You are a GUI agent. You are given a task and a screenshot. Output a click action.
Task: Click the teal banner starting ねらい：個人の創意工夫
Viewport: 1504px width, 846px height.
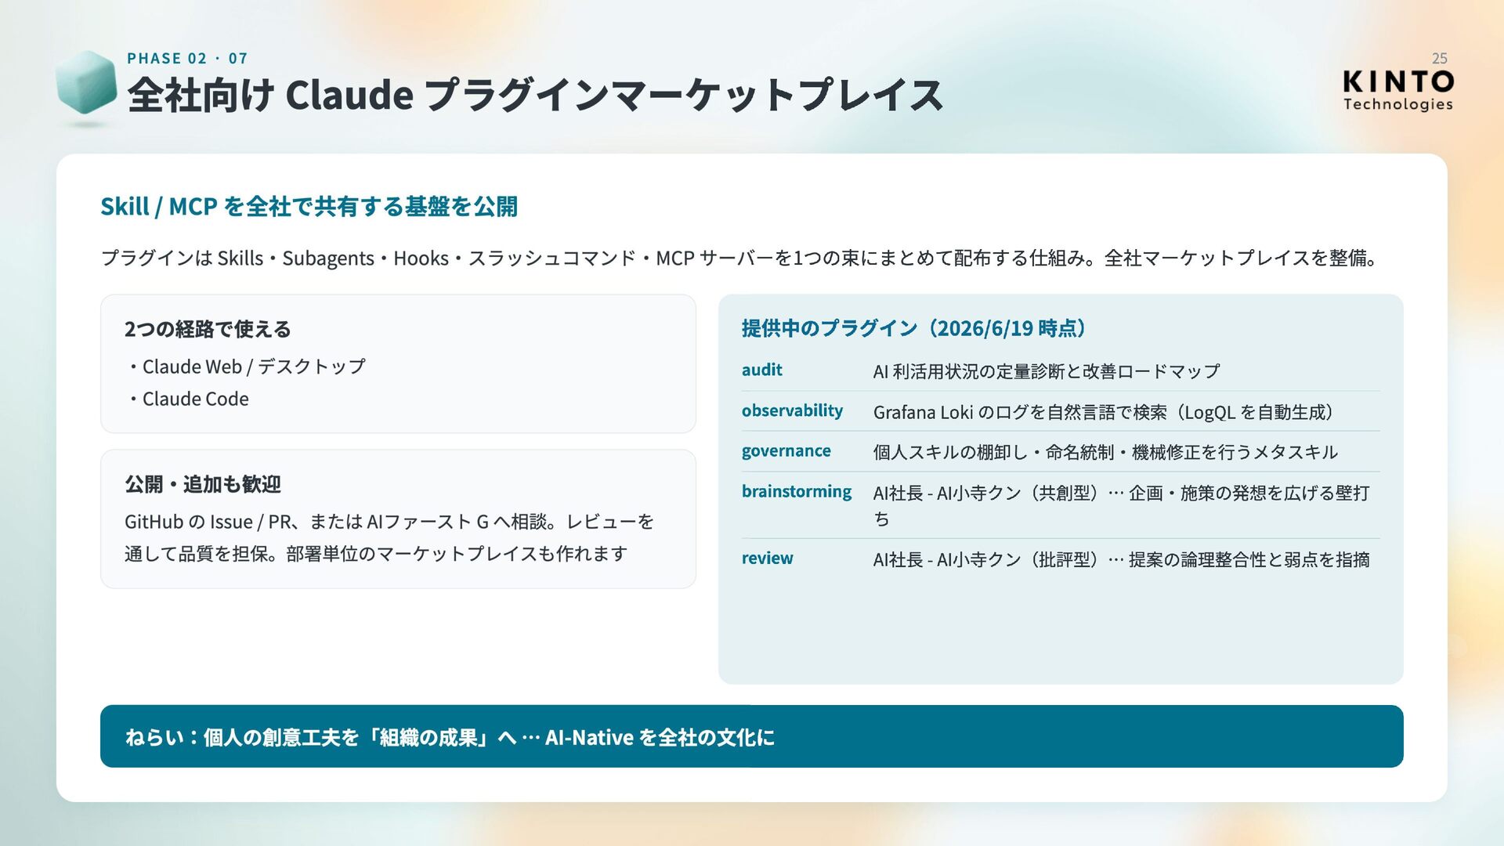pos(752,736)
